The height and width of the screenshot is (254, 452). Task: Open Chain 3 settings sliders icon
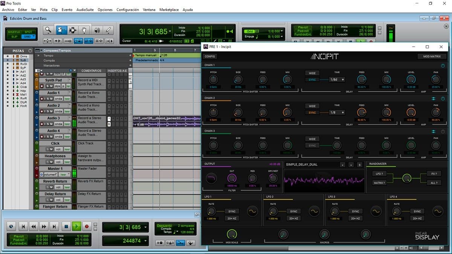[434, 131]
